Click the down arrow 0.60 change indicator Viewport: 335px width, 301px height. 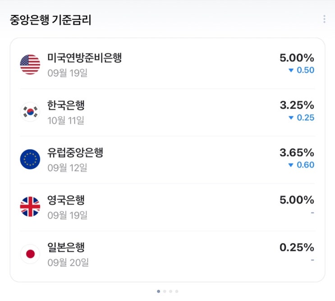pos(301,165)
